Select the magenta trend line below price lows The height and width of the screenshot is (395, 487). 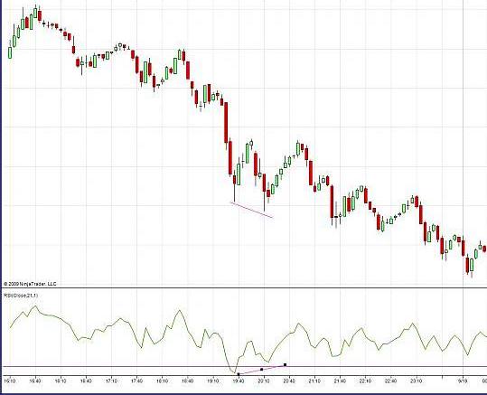click(251, 210)
